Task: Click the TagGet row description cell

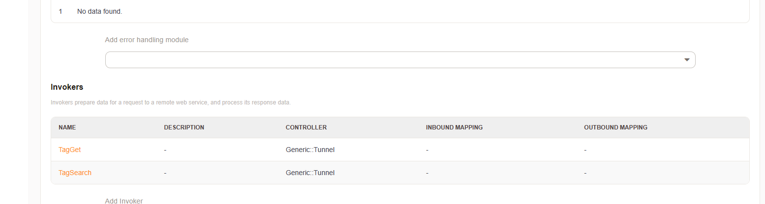Action: (165, 150)
